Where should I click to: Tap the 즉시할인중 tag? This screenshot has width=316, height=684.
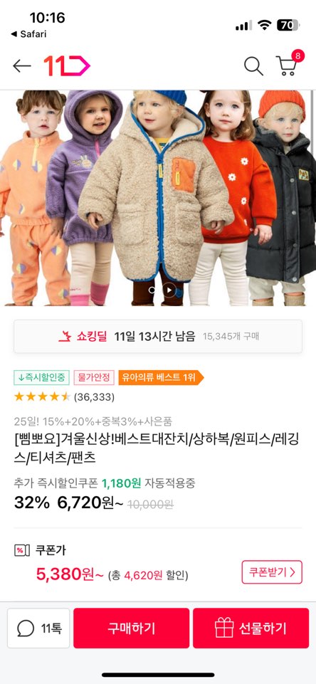42,377
